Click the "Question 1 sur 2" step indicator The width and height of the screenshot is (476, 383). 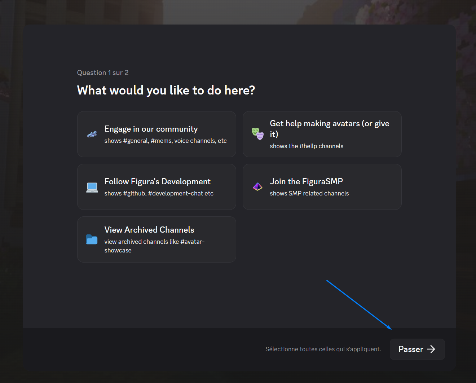[x=103, y=73]
